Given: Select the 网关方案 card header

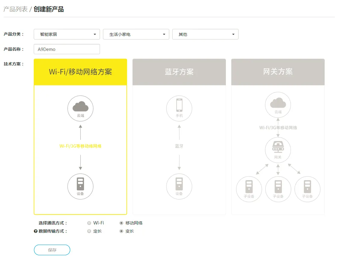Looking at the screenshot, I should (x=278, y=72).
